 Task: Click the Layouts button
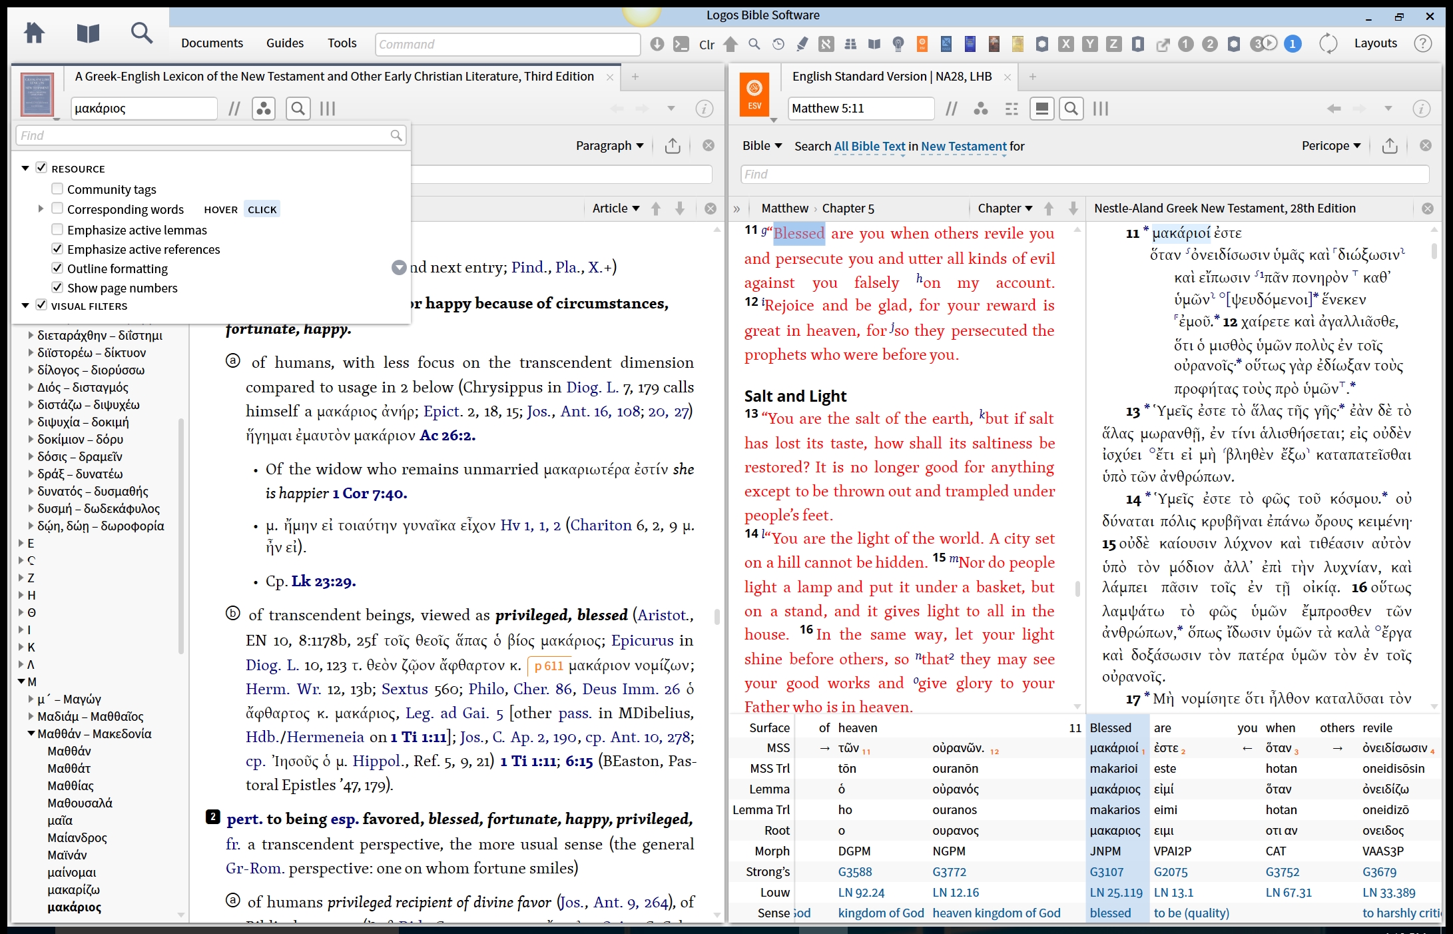click(x=1375, y=43)
